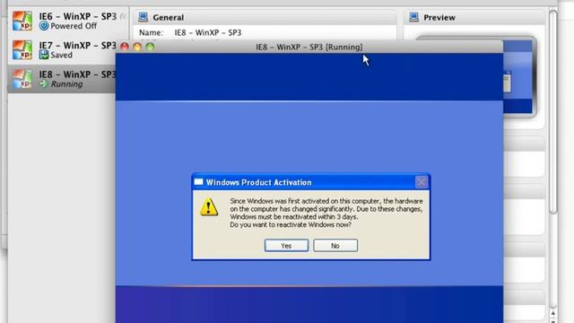Minimize the IE8 VM window with yellow button
The height and width of the screenshot is (323, 574).
(x=137, y=47)
